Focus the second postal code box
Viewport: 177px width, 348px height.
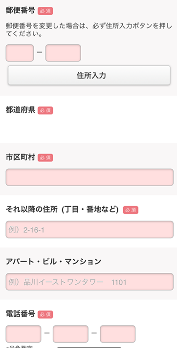tap(63, 53)
